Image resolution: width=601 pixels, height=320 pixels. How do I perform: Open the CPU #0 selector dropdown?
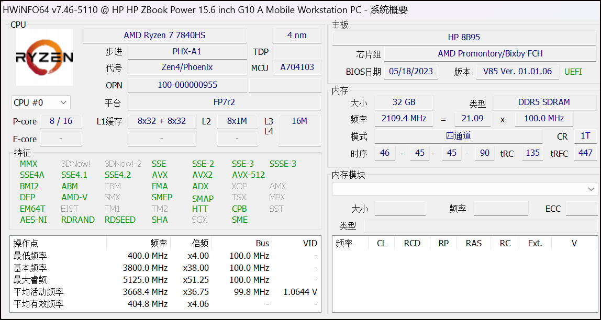(41, 102)
